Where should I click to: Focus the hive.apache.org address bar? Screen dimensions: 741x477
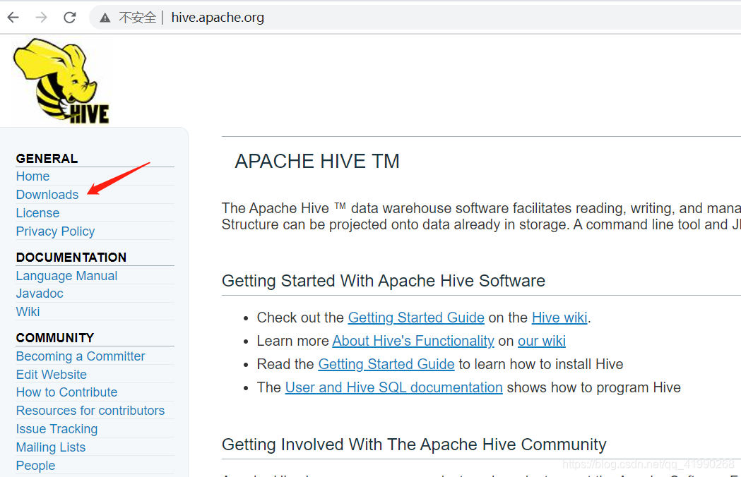(416, 18)
